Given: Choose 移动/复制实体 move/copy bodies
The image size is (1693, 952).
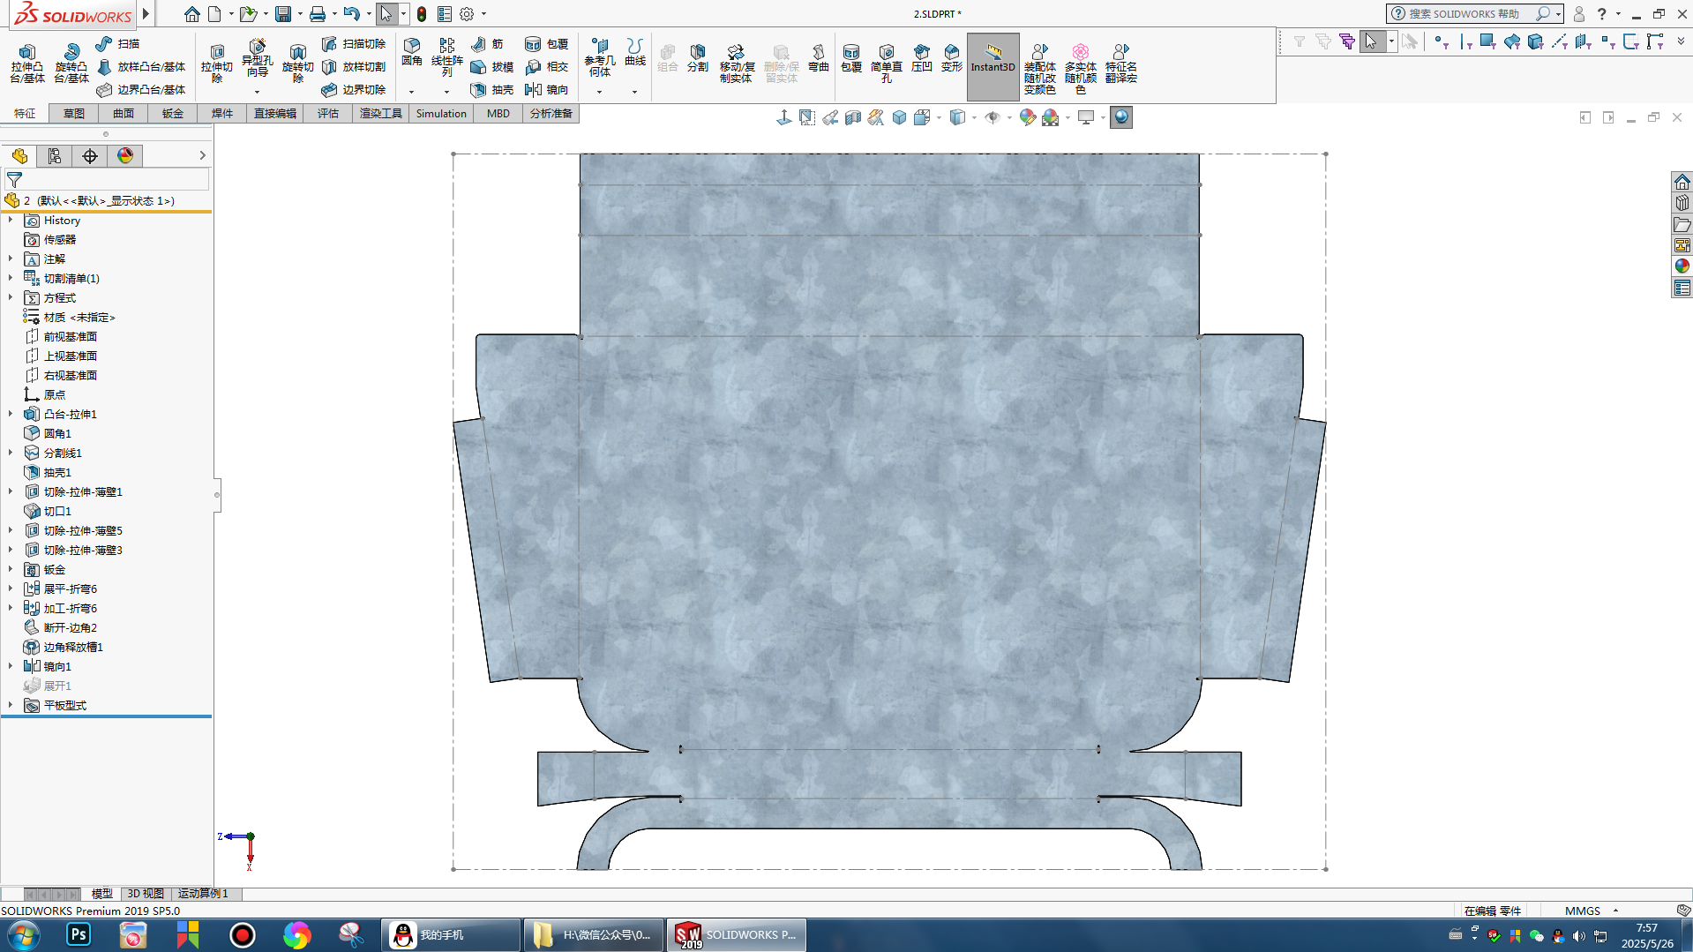Looking at the screenshot, I should click(737, 64).
